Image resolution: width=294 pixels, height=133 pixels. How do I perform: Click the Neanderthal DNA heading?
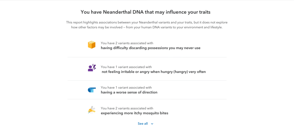(146, 12)
